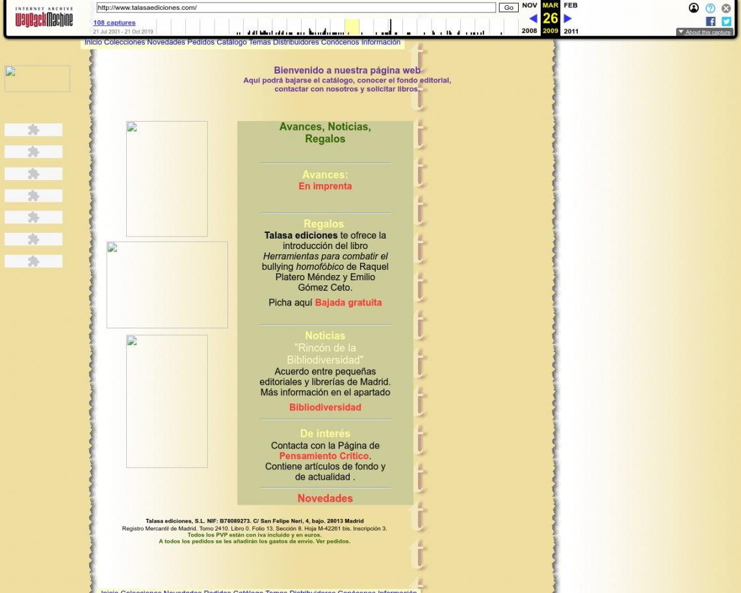Open the Wayback user account icon
Image resolution: width=741 pixels, height=593 pixels.
694,8
